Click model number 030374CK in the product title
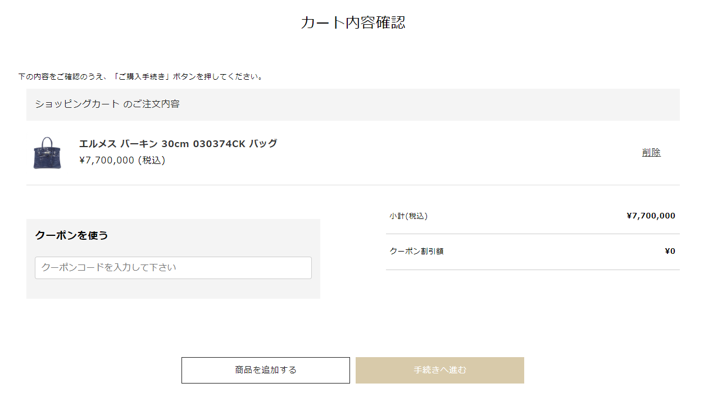Image resolution: width=704 pixels, height=397 pixels. pos(219,143)
